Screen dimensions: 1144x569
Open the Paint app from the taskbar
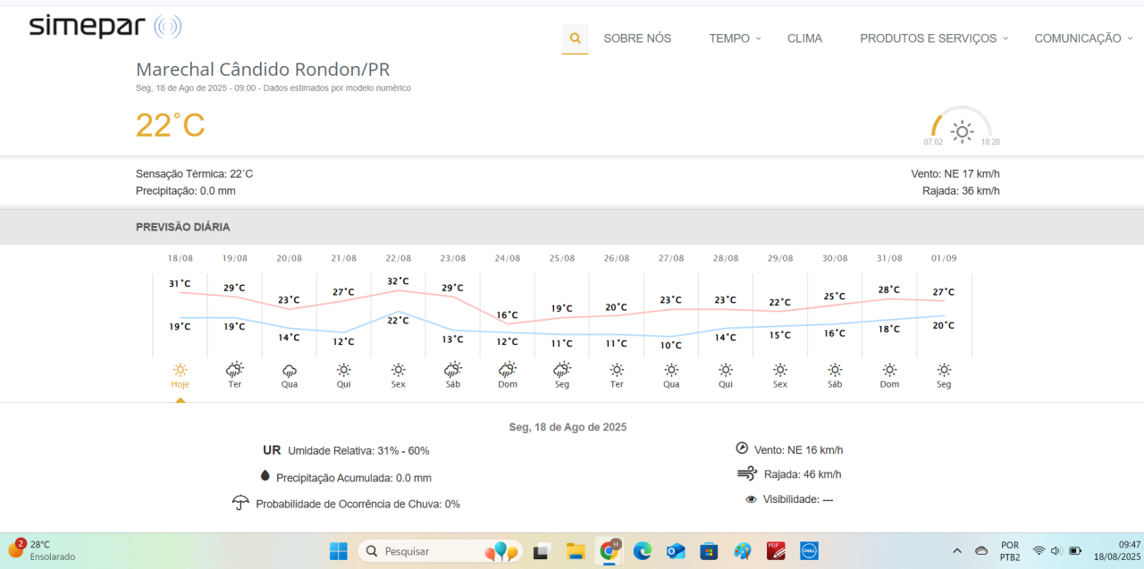tap(743, 551)
